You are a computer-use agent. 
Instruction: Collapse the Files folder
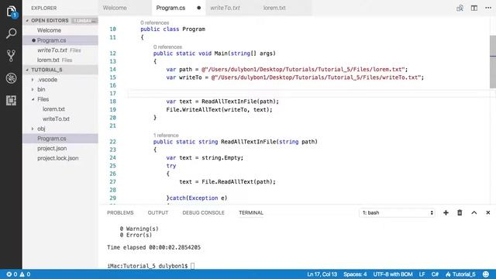pyautogui.click(x=43, y=99)
